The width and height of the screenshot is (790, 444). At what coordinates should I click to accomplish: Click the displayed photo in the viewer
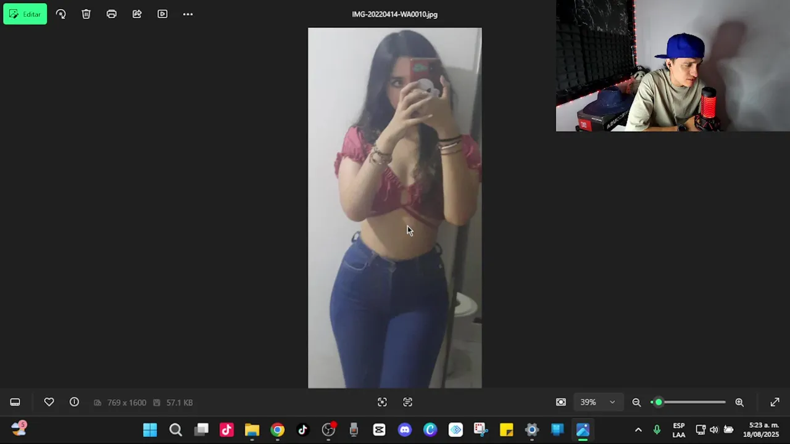click(x=395, y=208)
